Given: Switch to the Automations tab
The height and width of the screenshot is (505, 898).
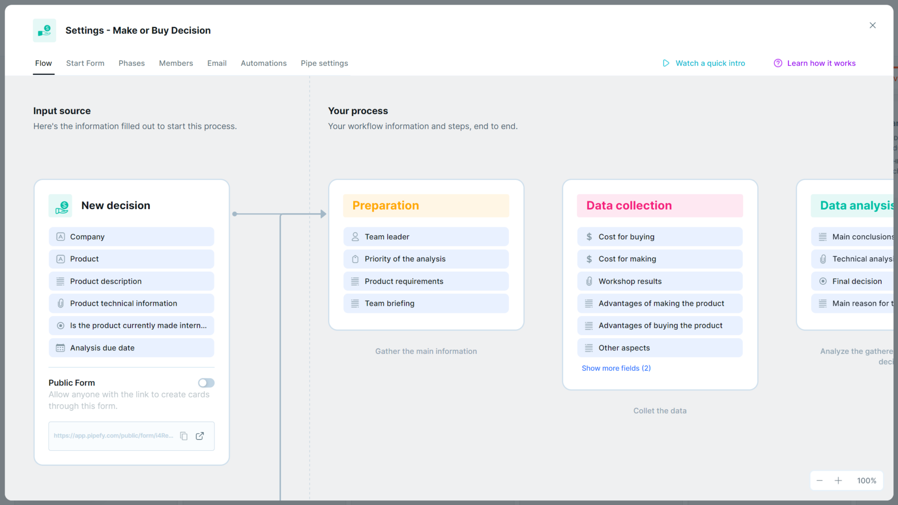Looking at the screenshot, I should [264, 63].
